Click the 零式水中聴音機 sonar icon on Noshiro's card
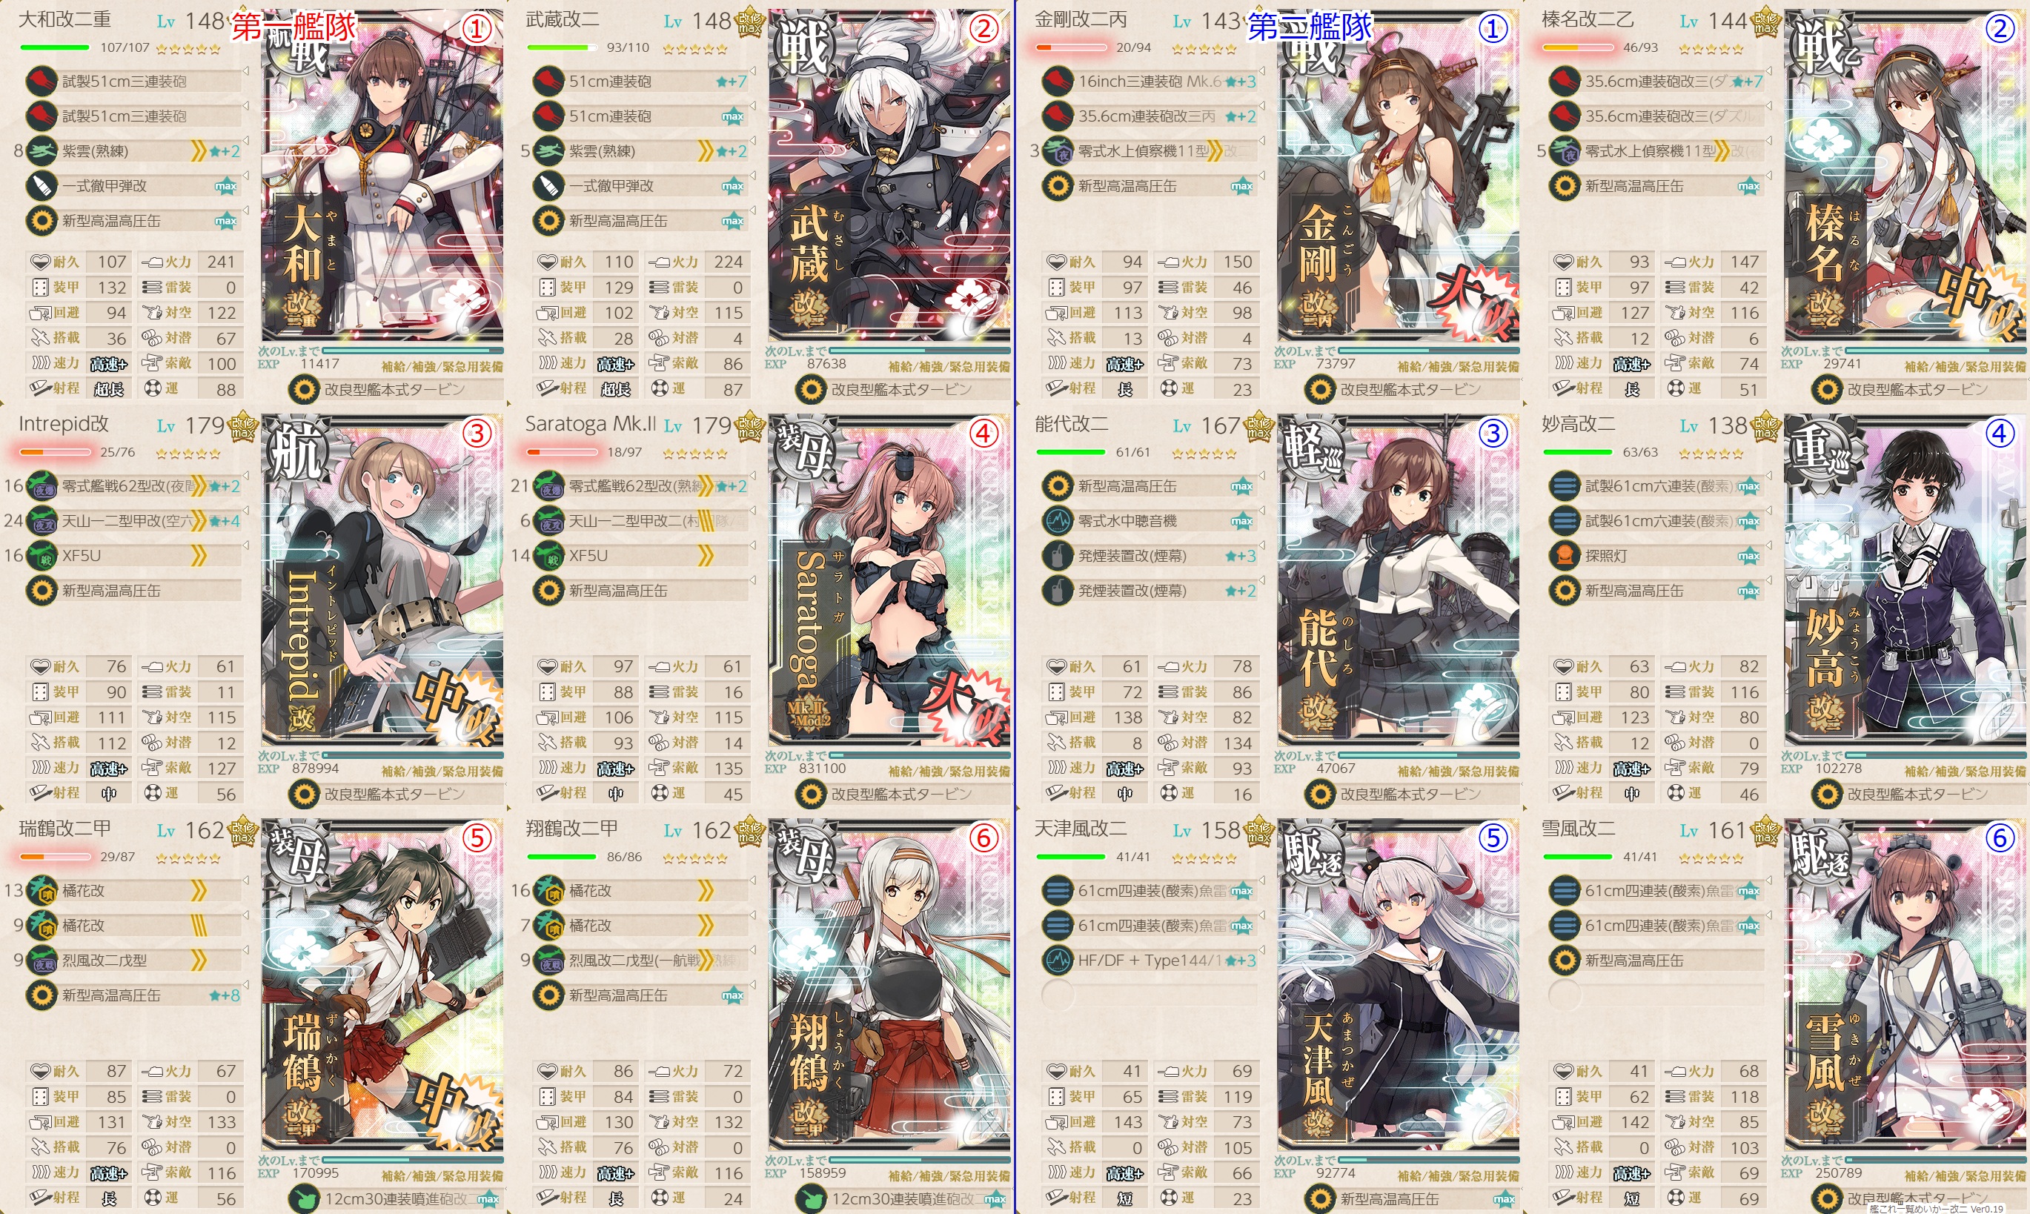The height and width of the screenshot is (1214, 2030). point(1057,520)
